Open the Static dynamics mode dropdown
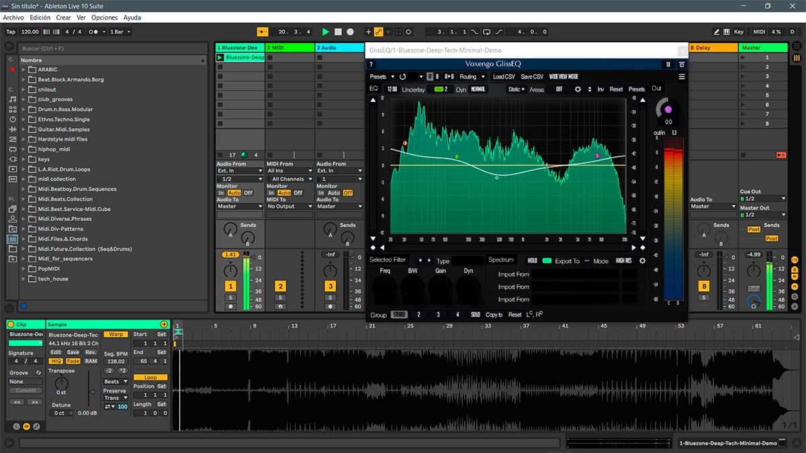The width and height of the screenshot is (806, 453). click(x=517, y=89)
